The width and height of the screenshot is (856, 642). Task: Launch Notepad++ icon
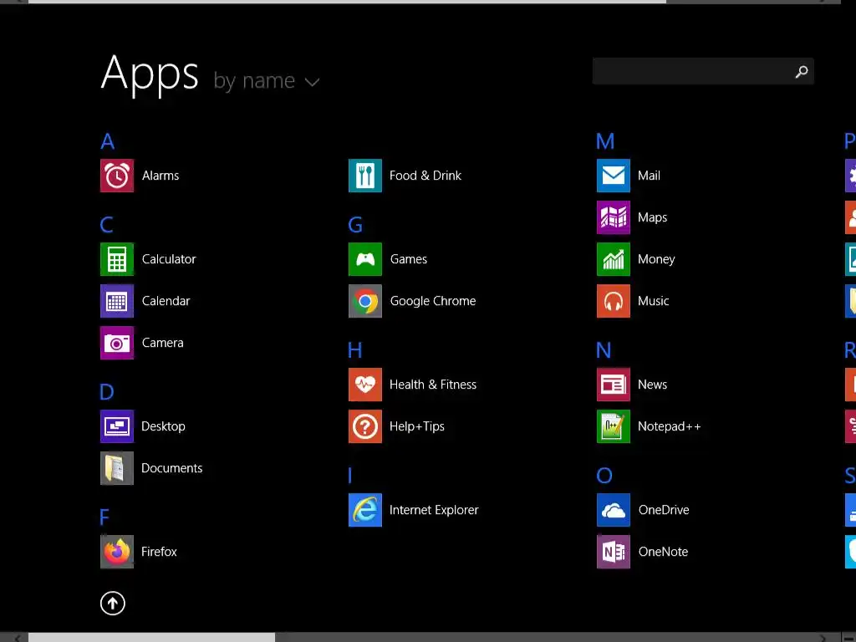coord(614,426)
